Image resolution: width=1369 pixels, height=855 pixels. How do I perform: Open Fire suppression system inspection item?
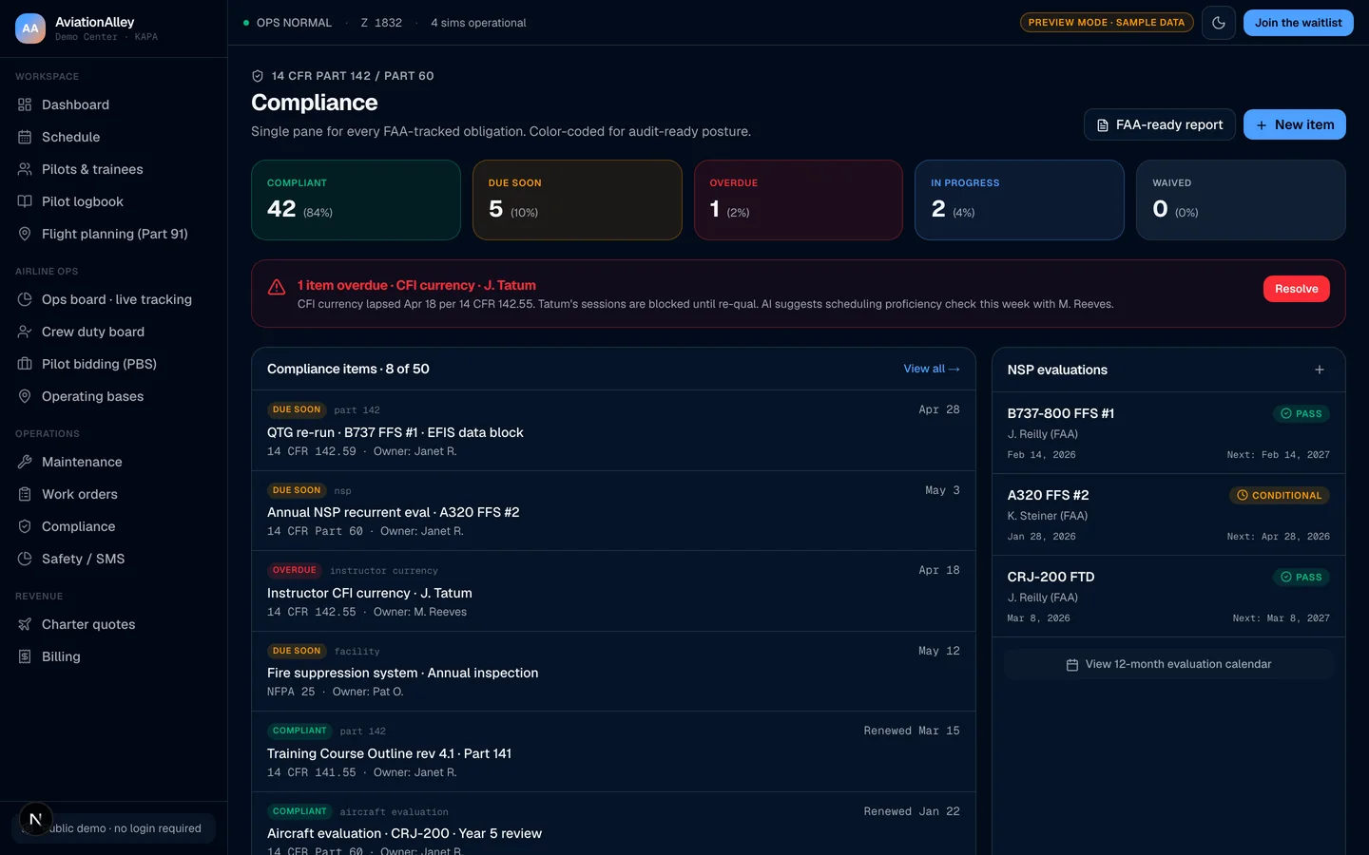pos(613,672)
